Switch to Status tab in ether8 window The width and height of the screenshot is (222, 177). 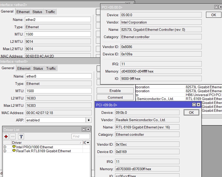38,69
